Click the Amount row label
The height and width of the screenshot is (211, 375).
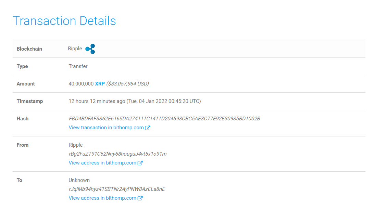click(26, 84)
